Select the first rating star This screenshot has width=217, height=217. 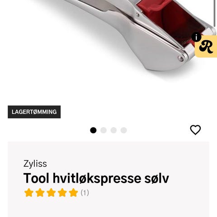29,193
